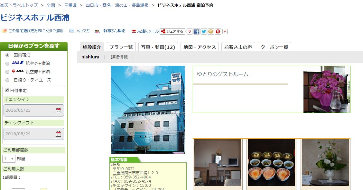Select nishiura sub-tab
This screenshot has width=363, height=190.
click(90, 57)
